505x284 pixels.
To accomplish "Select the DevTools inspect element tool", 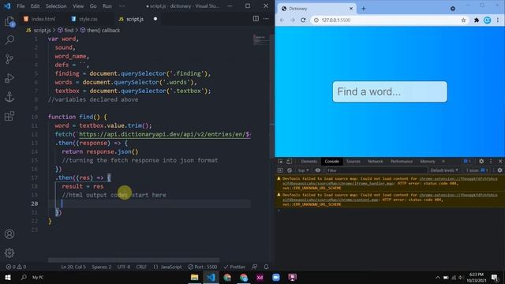I will click(x=281, y=161).
